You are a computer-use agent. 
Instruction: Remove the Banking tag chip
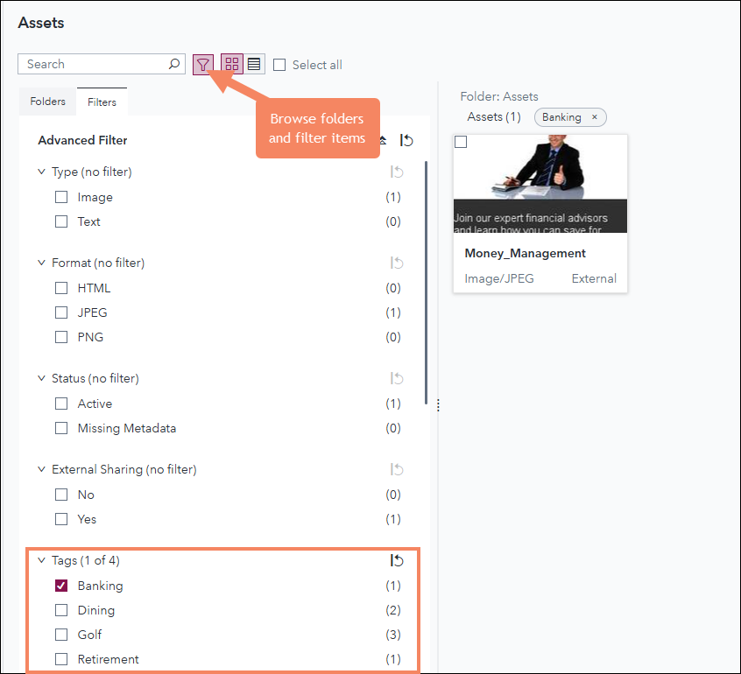(x=595, y=117)
